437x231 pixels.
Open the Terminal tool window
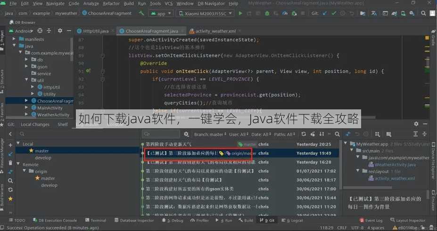coord(96,220)
